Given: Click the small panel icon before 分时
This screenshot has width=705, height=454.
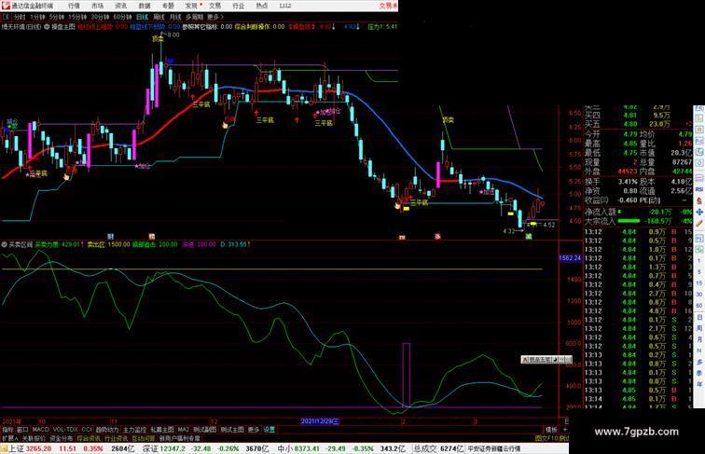Looking at the screenshot, I should pos(6,17).
